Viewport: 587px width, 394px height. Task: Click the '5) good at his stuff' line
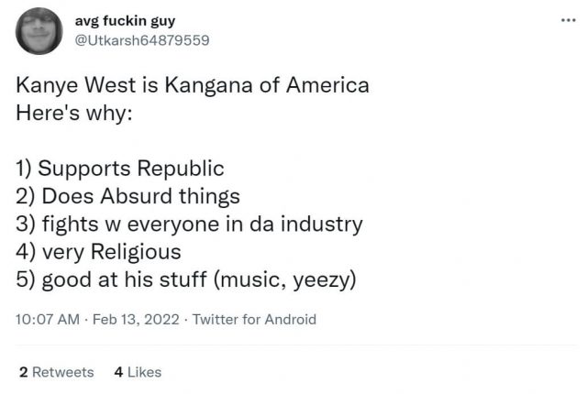point(184,279)
